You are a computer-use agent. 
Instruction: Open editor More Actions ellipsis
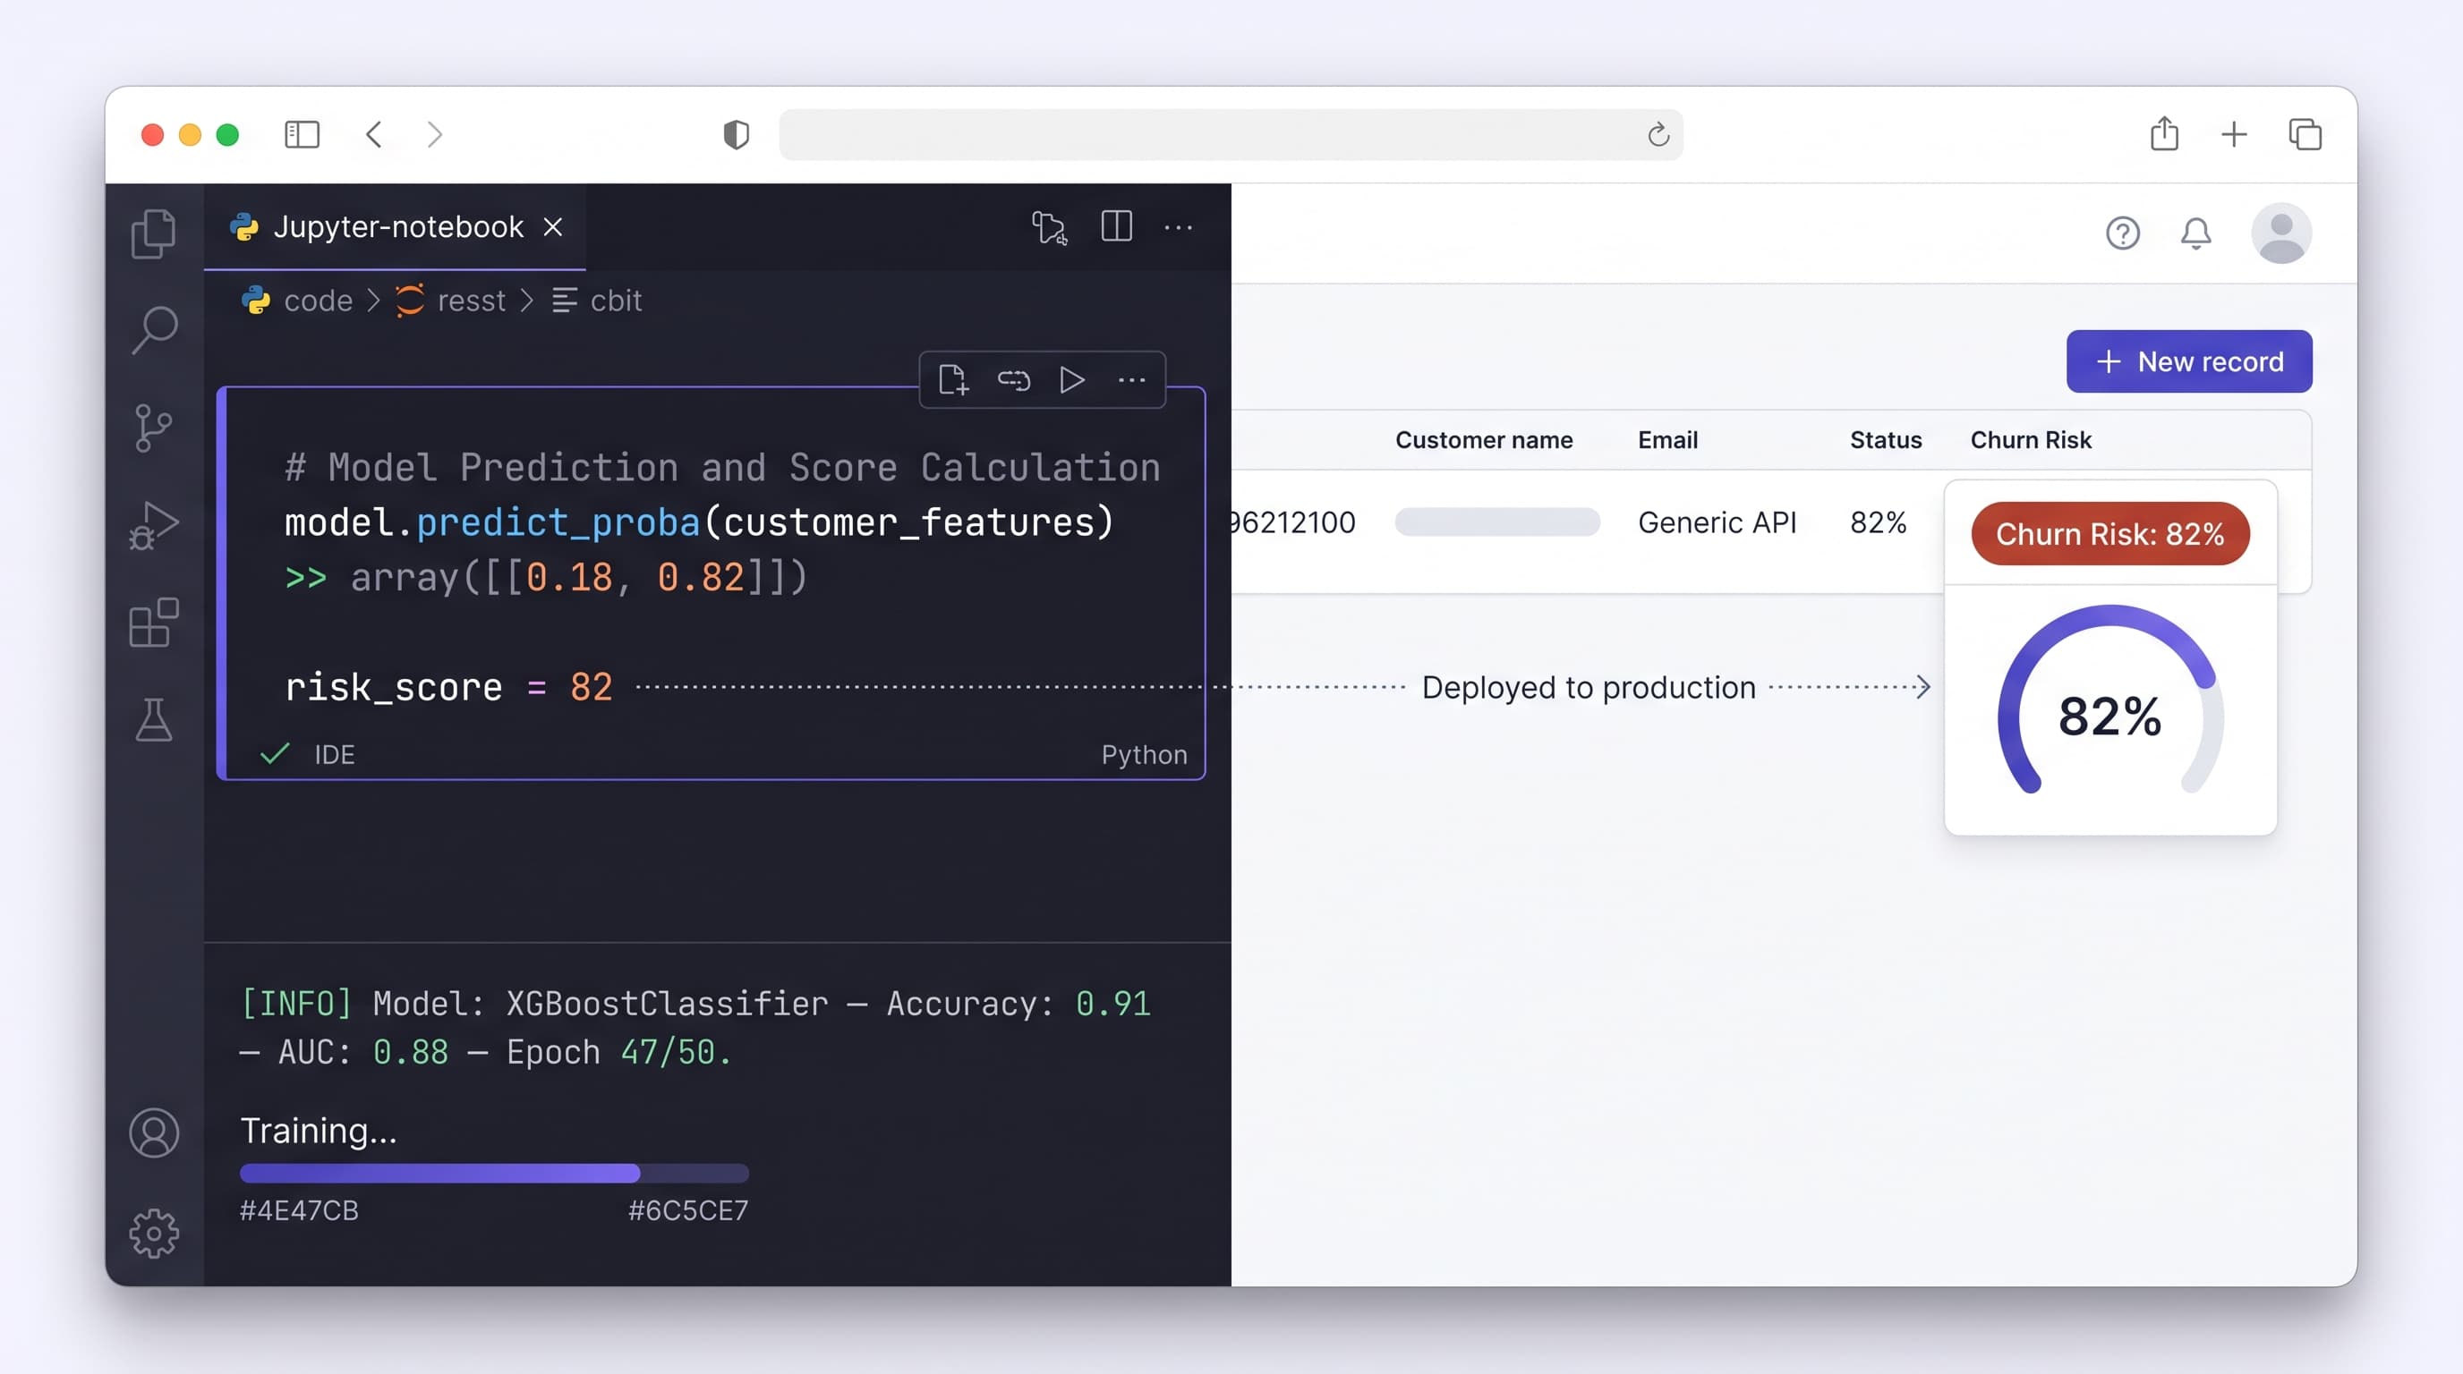[x=1178, y=227]
